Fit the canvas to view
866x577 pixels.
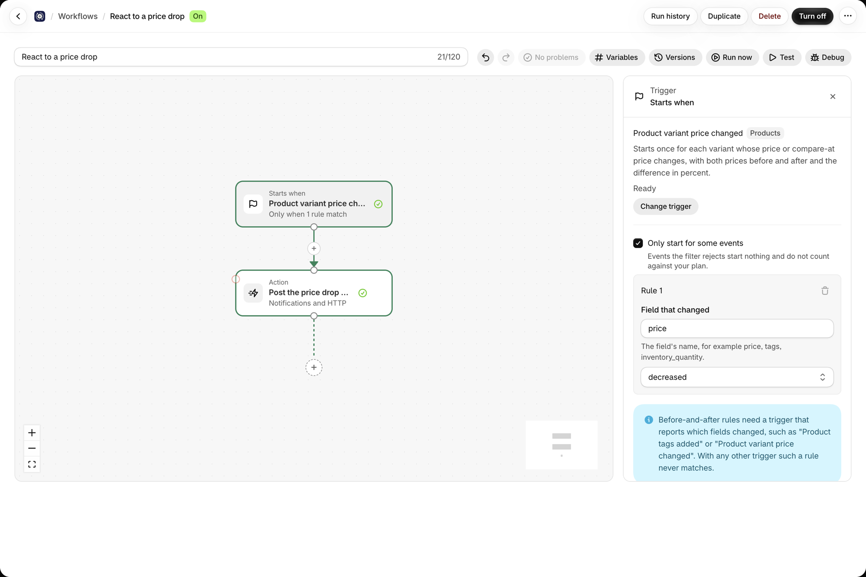[32, 464]
